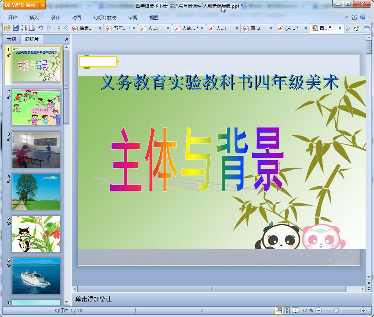This screenshot has width=374, height=317.
Task: Collapse the ribbon with the chevron
Action: [346, 17]
